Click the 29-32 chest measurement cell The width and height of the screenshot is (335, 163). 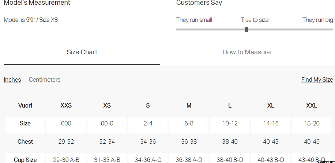[66, 141]
